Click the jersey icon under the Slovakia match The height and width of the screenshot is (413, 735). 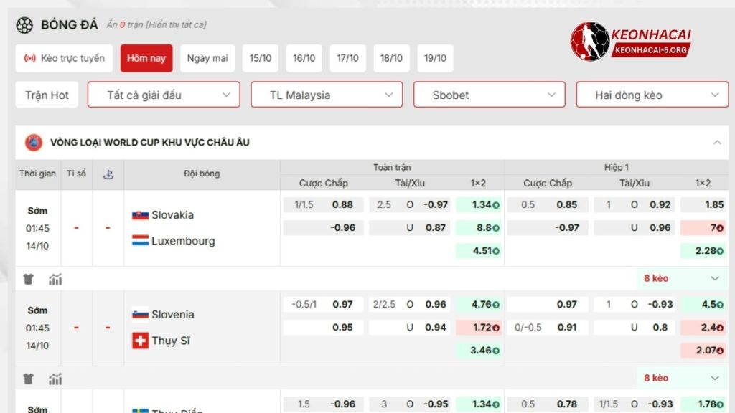27,278
